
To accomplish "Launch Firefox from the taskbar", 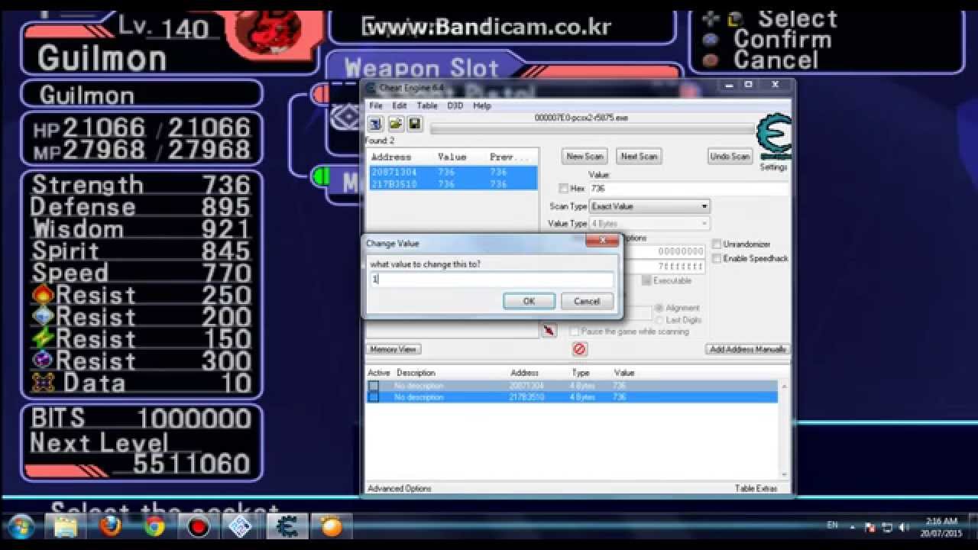I will coord(111,526).
